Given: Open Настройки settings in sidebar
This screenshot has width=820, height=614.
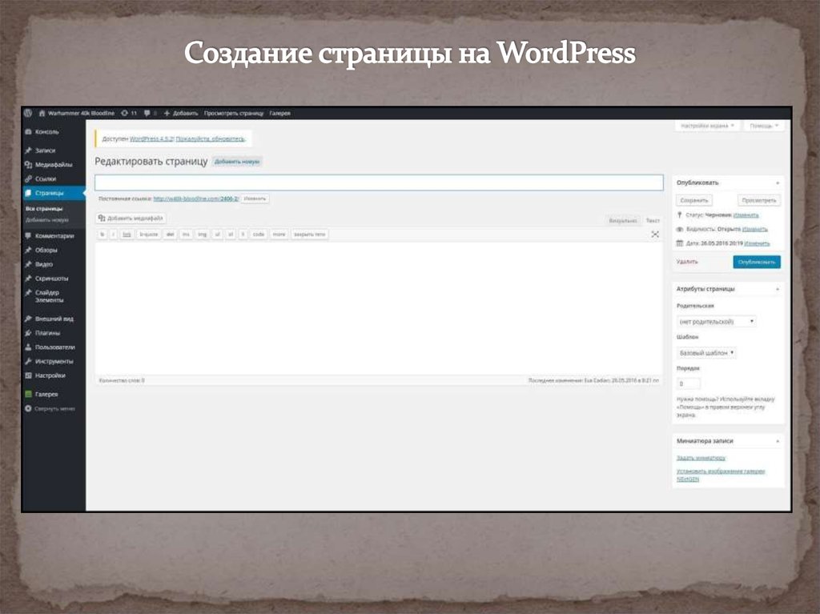Looking at the screenshot, I should 50,375.
